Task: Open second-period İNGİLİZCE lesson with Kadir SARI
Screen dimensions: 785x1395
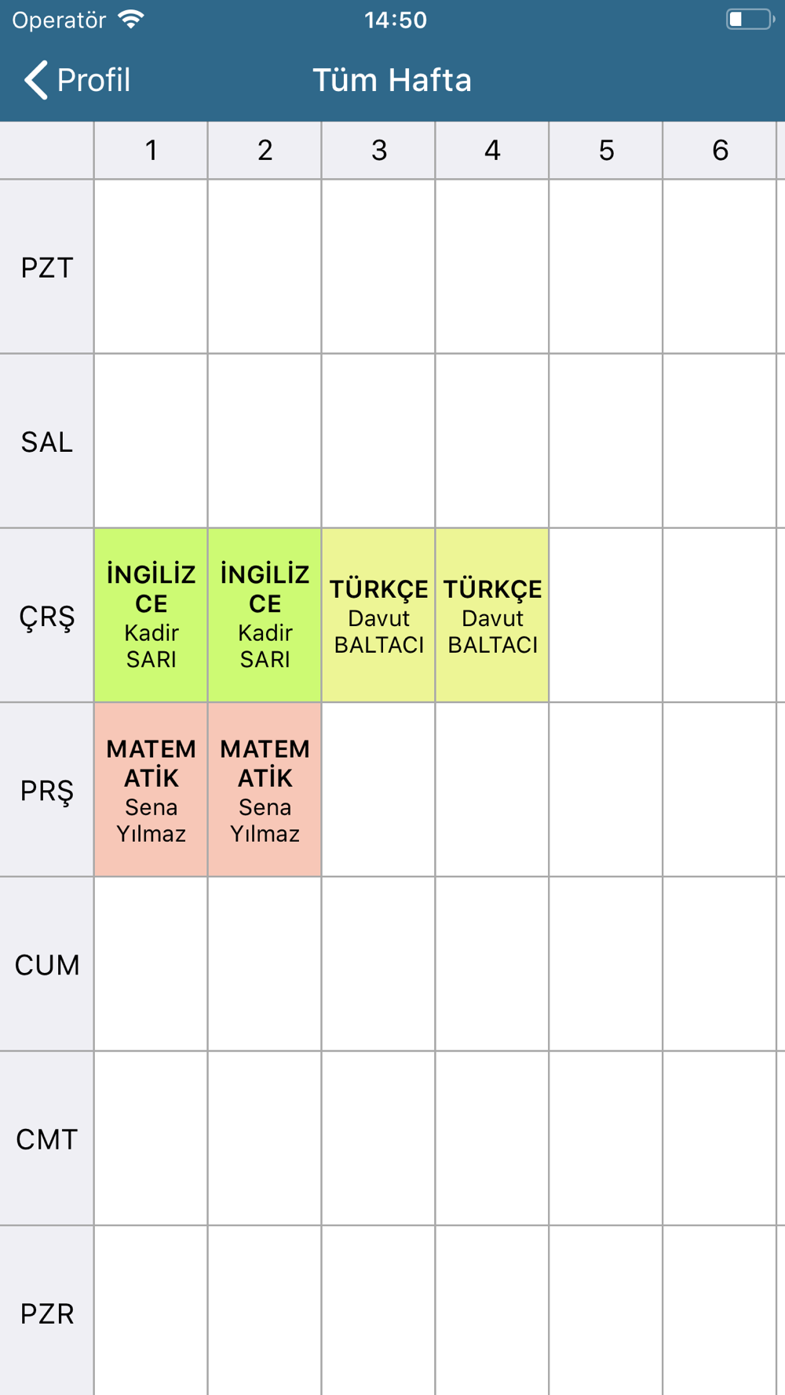Action: coord(265,615)
